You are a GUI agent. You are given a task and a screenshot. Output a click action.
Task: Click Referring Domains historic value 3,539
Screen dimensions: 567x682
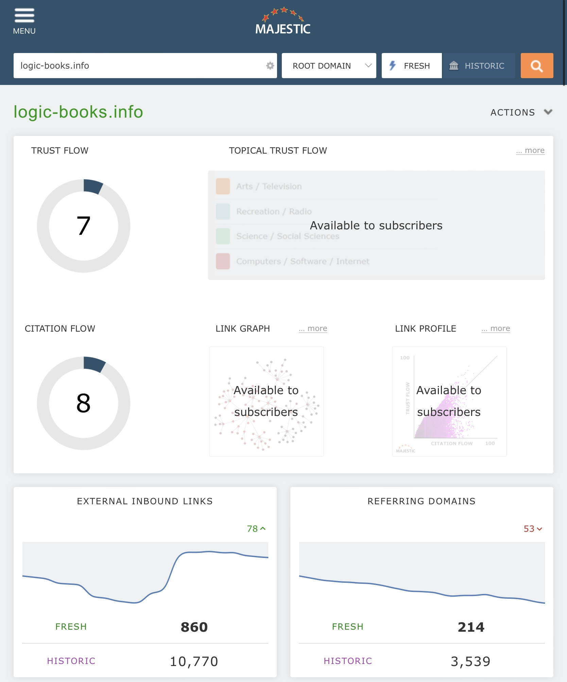[x=471, y=662]
